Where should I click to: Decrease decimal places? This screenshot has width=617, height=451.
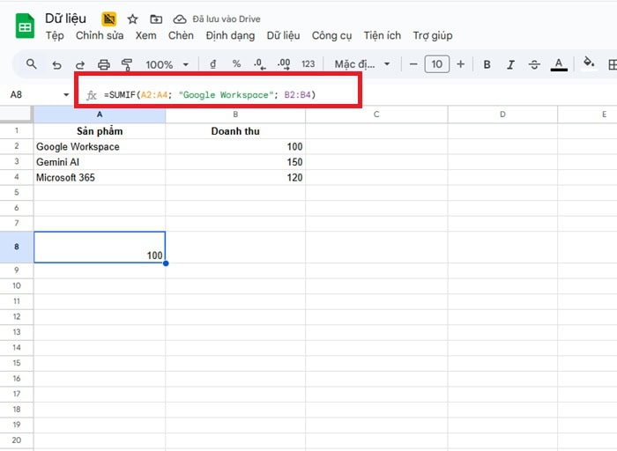click(x=260, y=64)
